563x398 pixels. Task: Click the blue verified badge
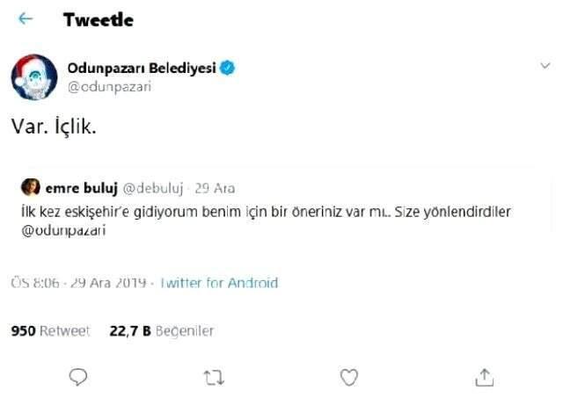pos(228,68)
